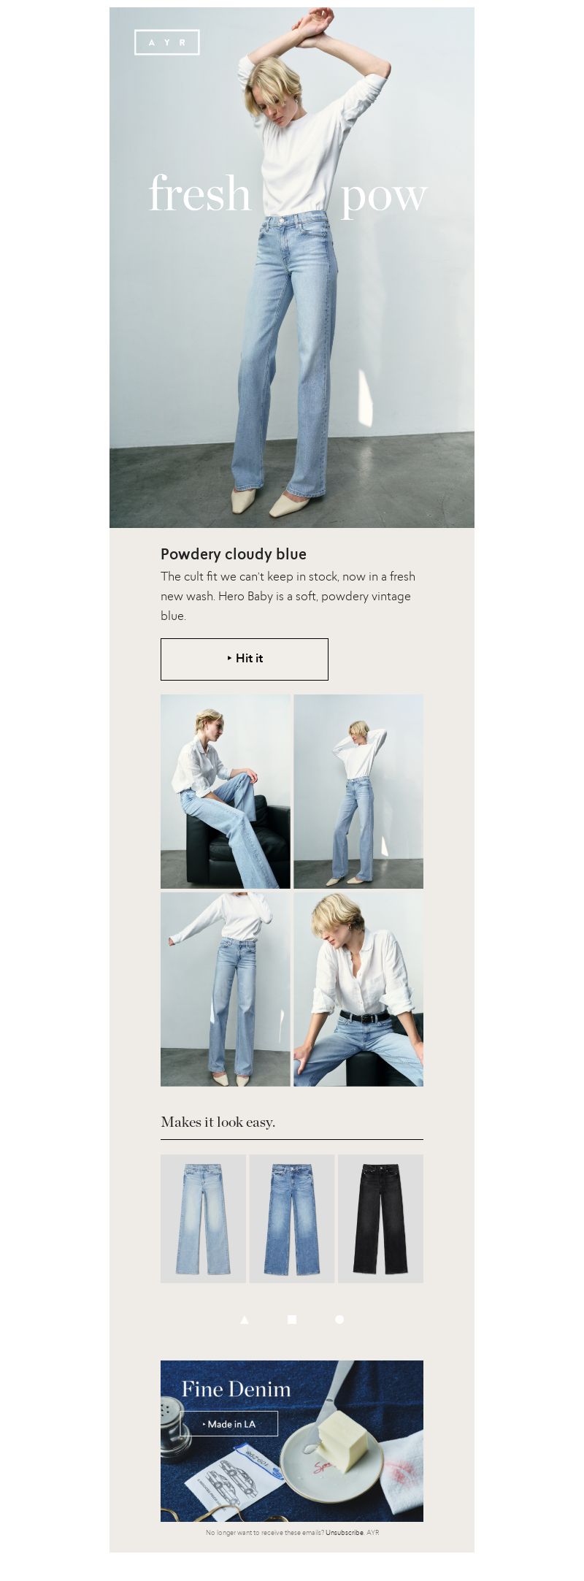Click the white square icon
584x1581 pixels.
(292, 1320)
